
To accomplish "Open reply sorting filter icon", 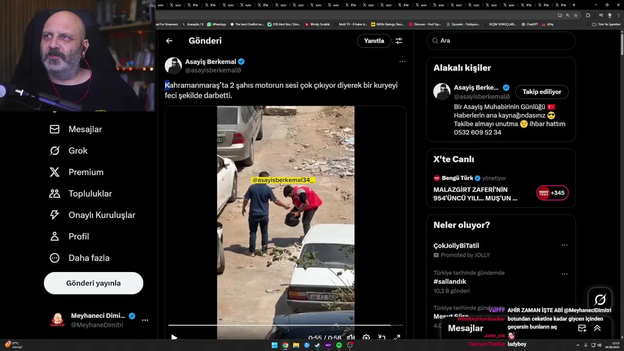I will point(399,41).
